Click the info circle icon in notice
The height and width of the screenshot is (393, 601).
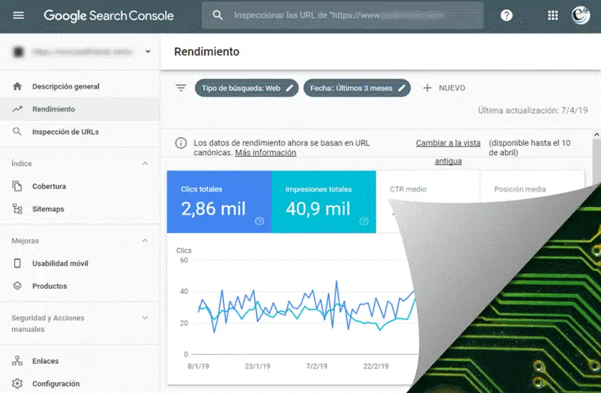click(181, 143)
